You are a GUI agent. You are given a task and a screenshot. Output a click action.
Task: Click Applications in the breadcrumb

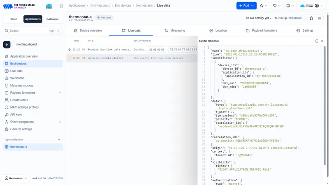coord(77,5)
